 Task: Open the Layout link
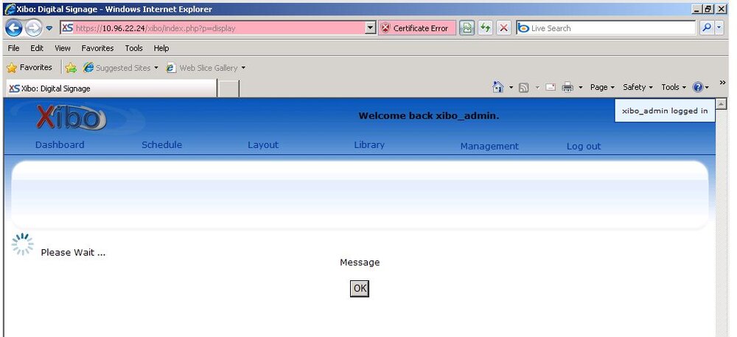[263, 145]
